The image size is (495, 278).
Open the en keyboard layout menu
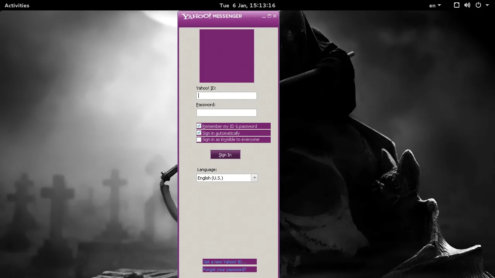[435, 5]
